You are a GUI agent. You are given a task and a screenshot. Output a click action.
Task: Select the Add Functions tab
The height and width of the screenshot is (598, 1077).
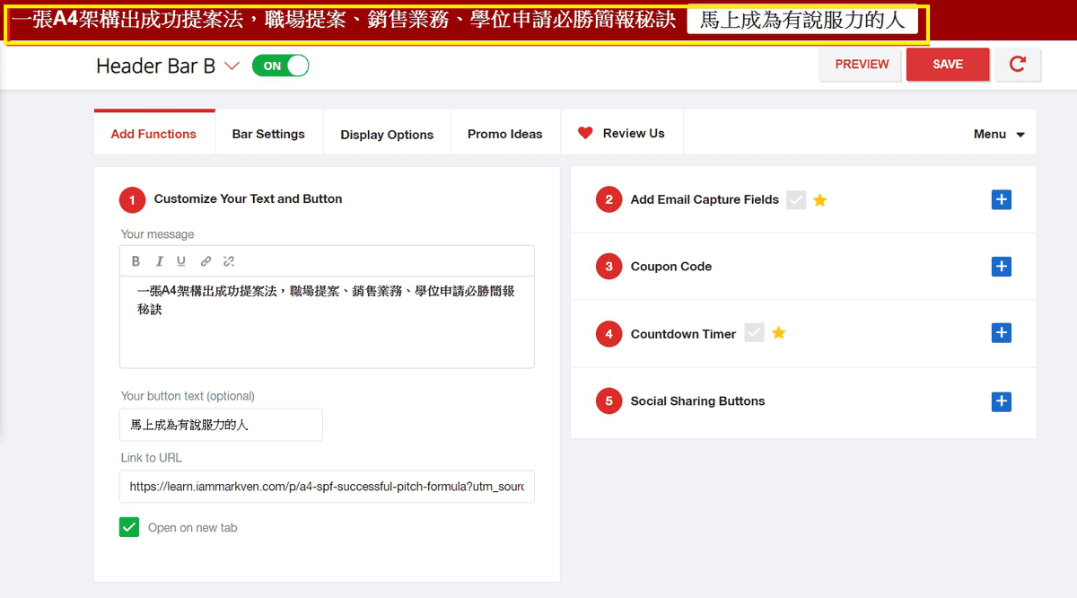153,134
